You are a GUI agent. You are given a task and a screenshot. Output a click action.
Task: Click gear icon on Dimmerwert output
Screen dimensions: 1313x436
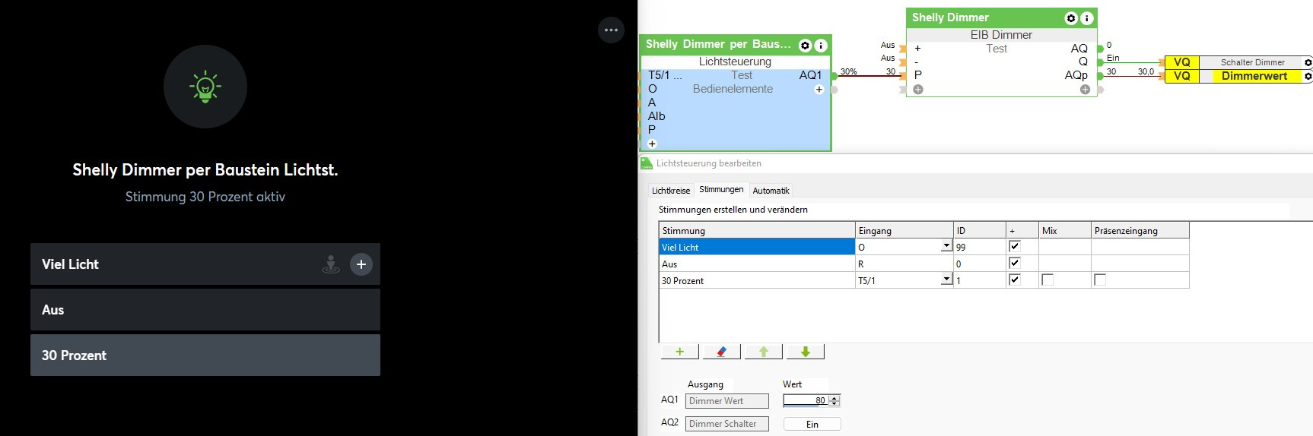(1308, 76)
